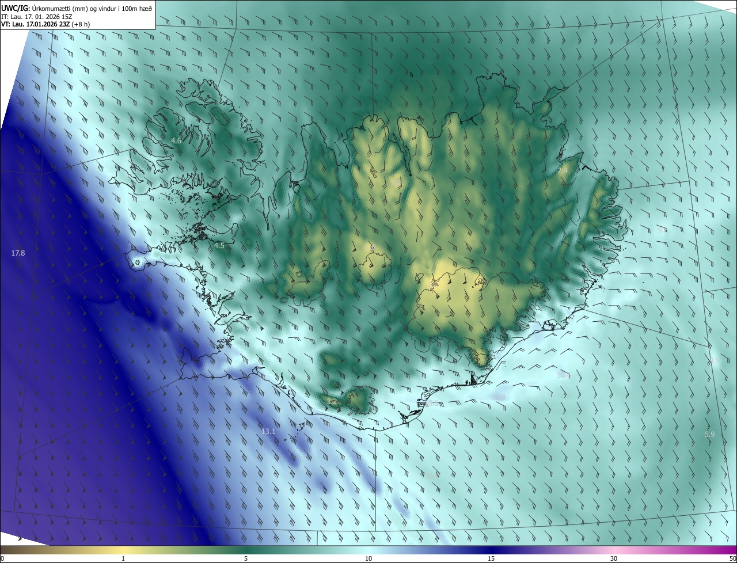
Task: Click the 4.6 value label in the Westfjords
Action: (x=176, y=140)
